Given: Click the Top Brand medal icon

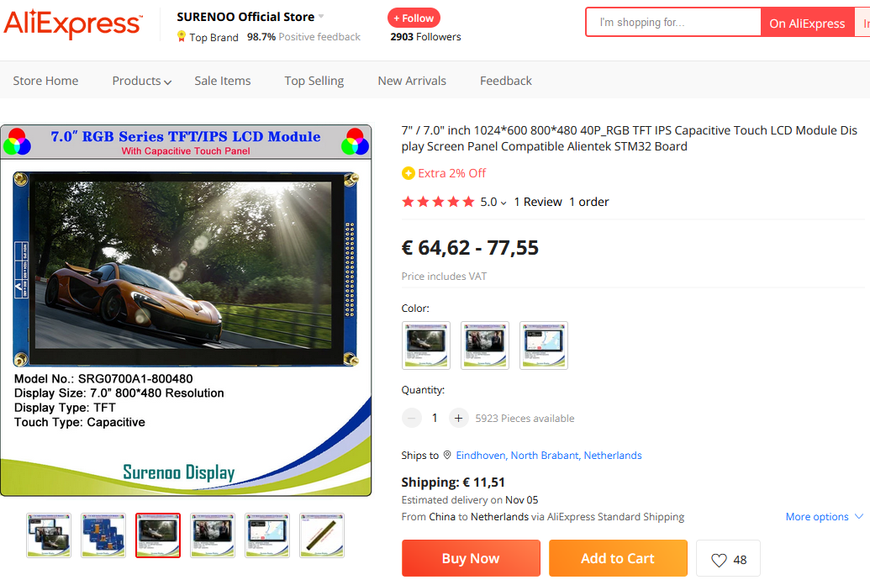Looking at the screenshot, I should (182, 37).
